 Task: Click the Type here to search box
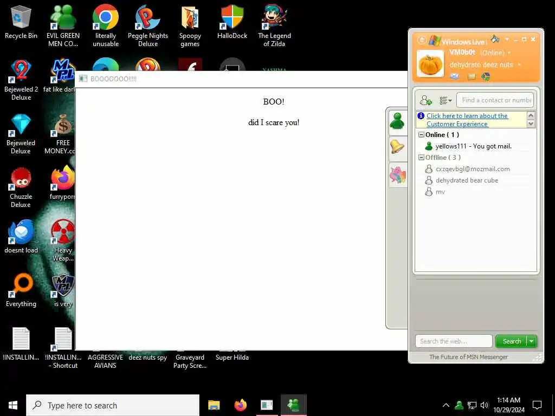113,405
